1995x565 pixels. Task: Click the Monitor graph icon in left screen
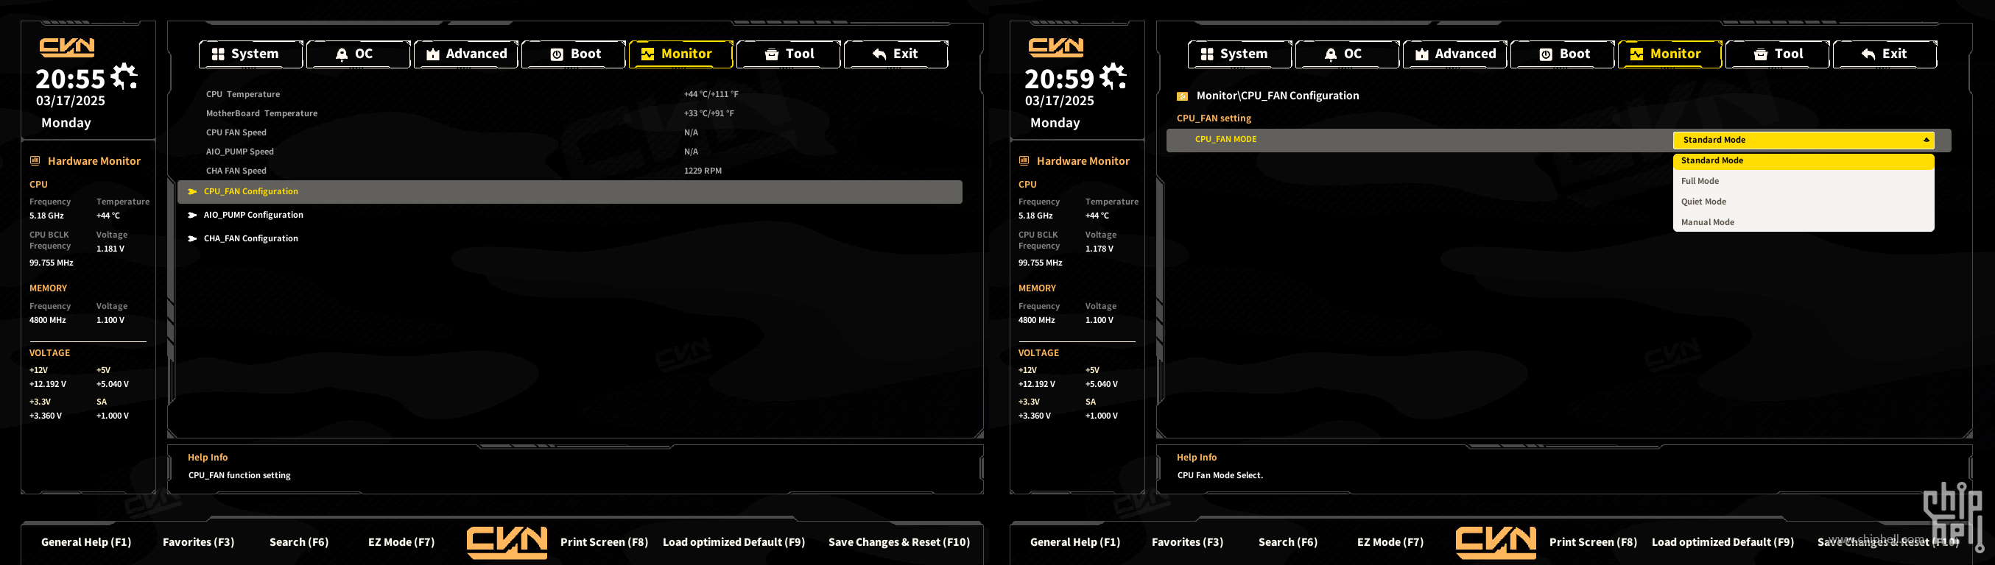(x=647, y=54)
